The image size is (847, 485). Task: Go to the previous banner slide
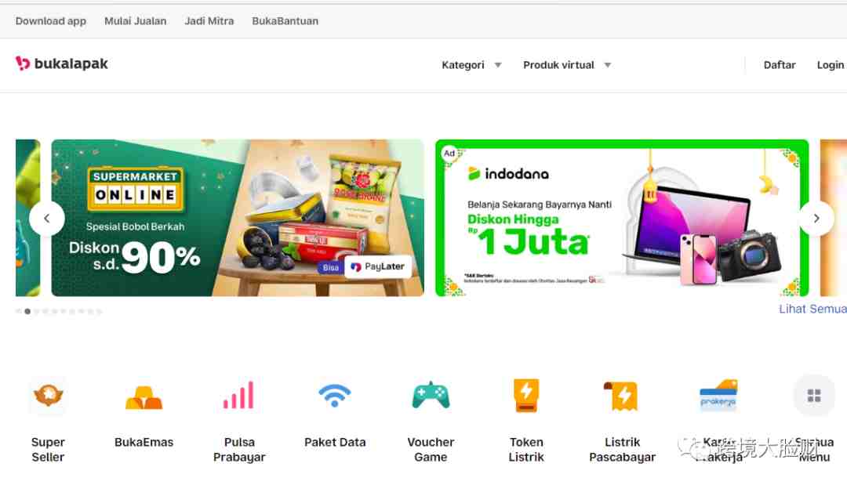(47, 218)
